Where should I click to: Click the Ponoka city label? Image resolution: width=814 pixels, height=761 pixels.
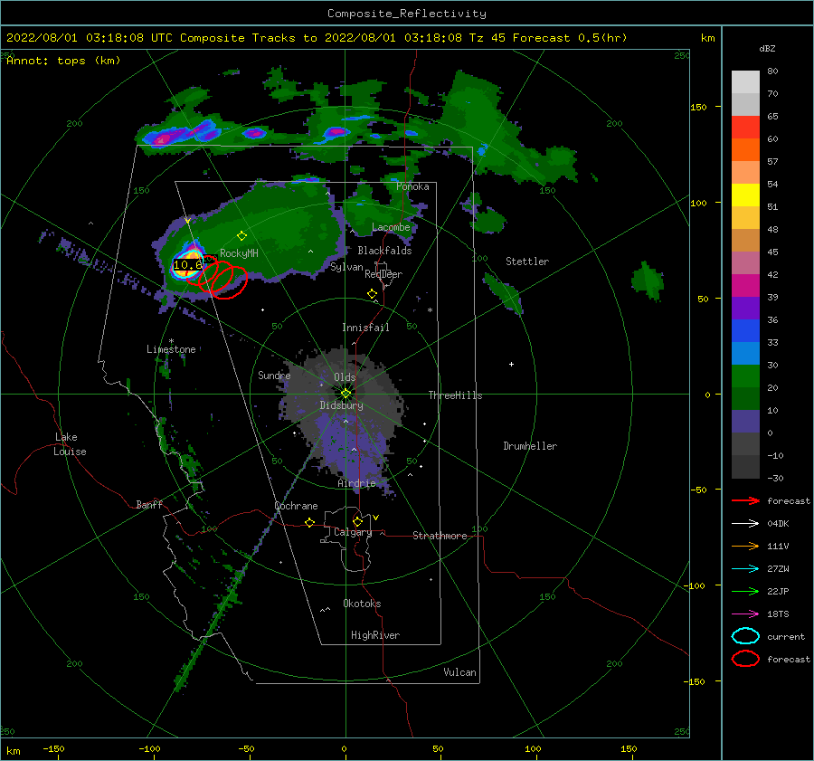click(x=412, y=186)
